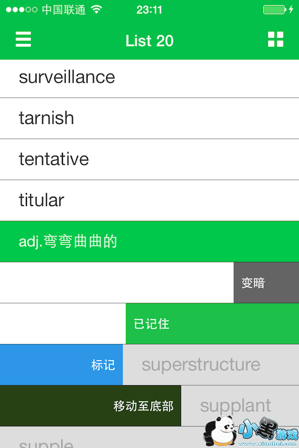Mark the word as 已记住
The image size is (299, 448).
(x=212, y=324)
